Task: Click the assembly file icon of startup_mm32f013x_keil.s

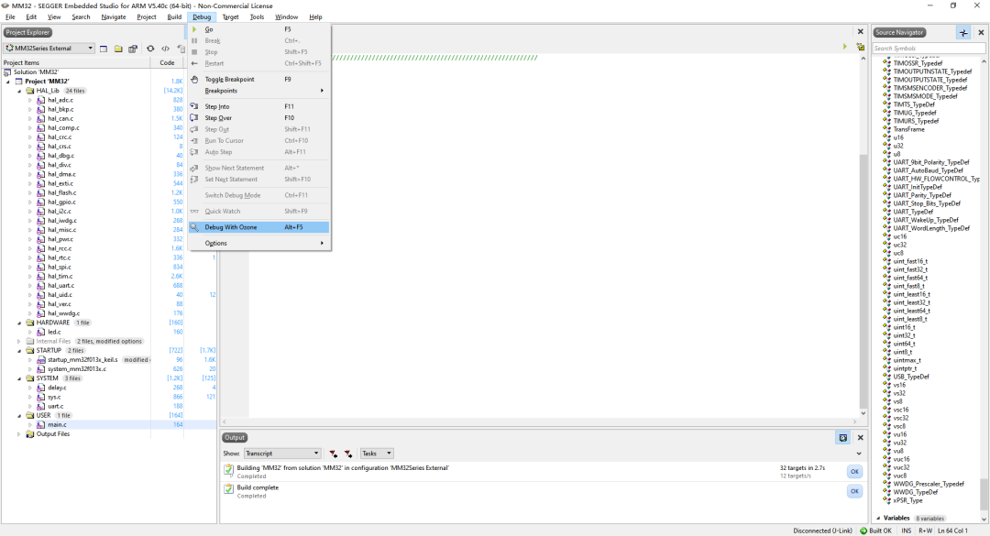Action: pyautogui.click(x=41, y=360)
